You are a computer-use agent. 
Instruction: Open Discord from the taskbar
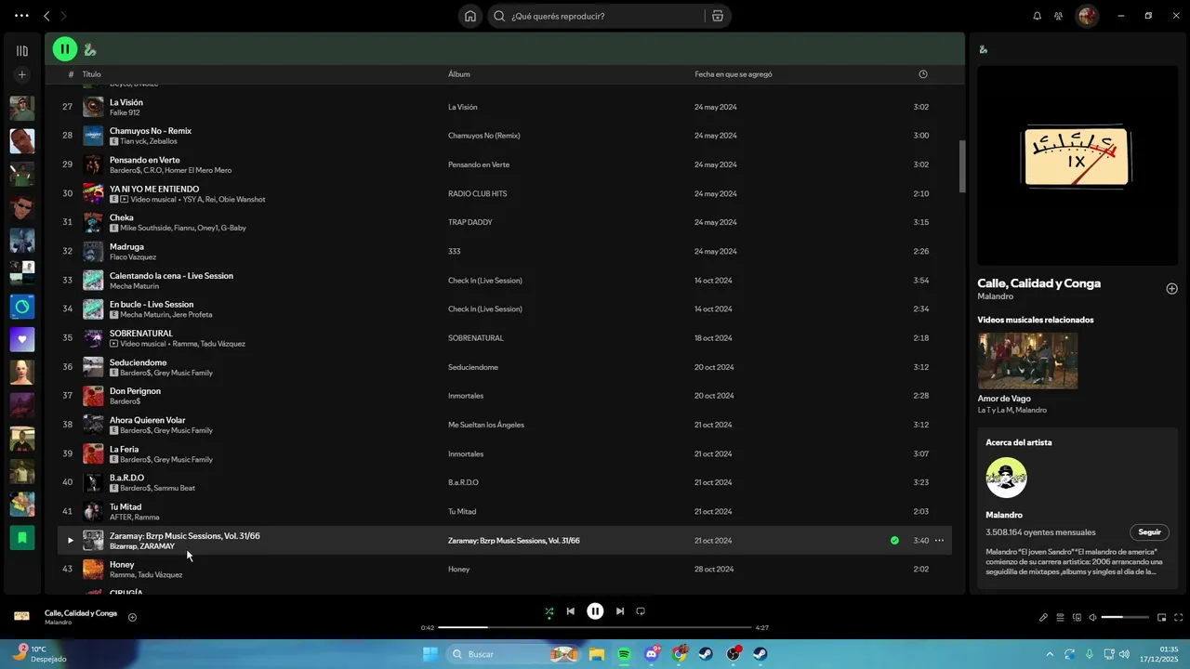click(652, 654)
